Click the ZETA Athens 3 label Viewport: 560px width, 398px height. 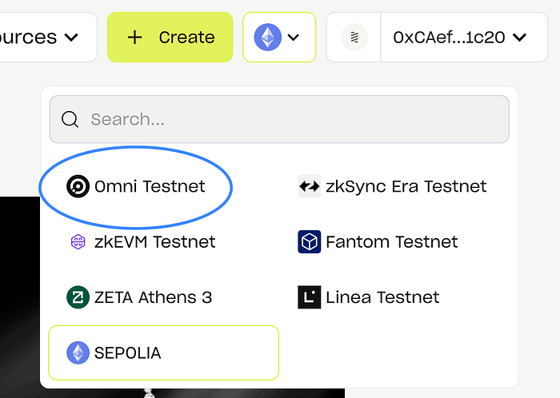[x=153, y=297]
